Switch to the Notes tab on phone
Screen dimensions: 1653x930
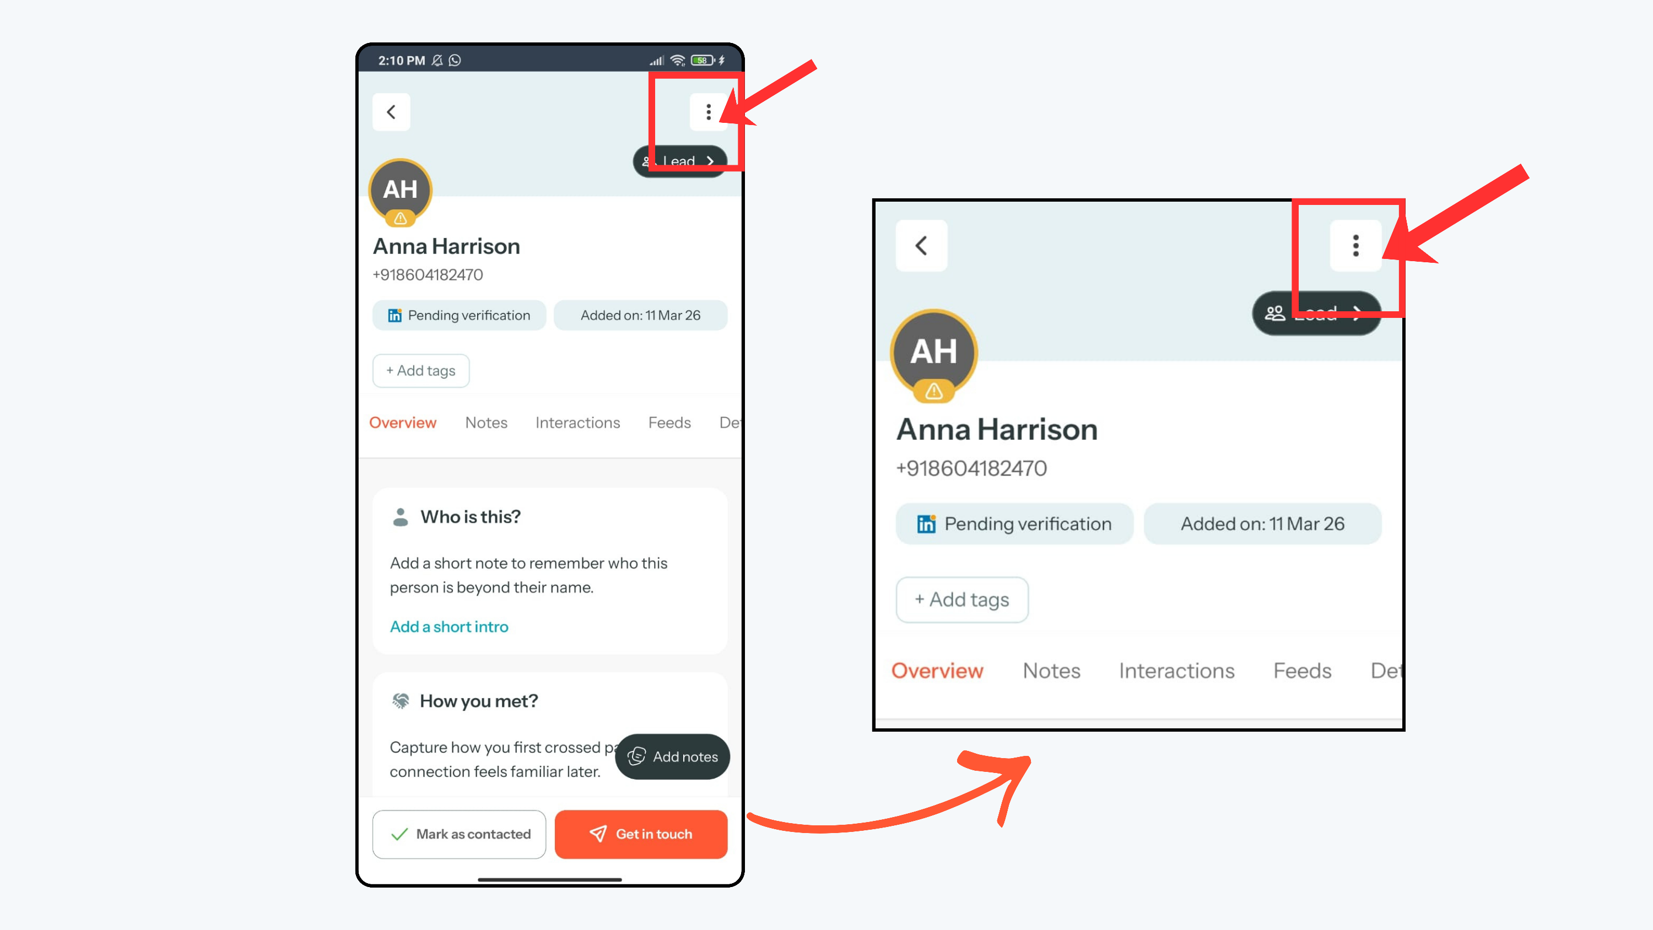click(x=486, y=423)
